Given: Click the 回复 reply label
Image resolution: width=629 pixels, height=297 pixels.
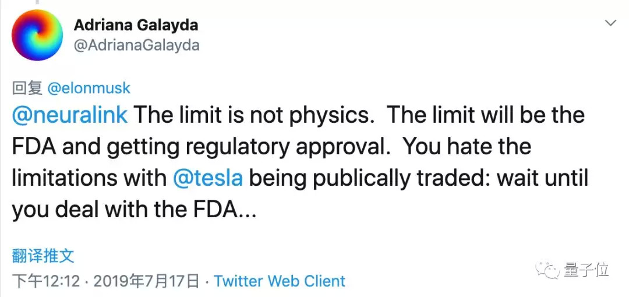Looking at the screenshot, I should 27,88.
